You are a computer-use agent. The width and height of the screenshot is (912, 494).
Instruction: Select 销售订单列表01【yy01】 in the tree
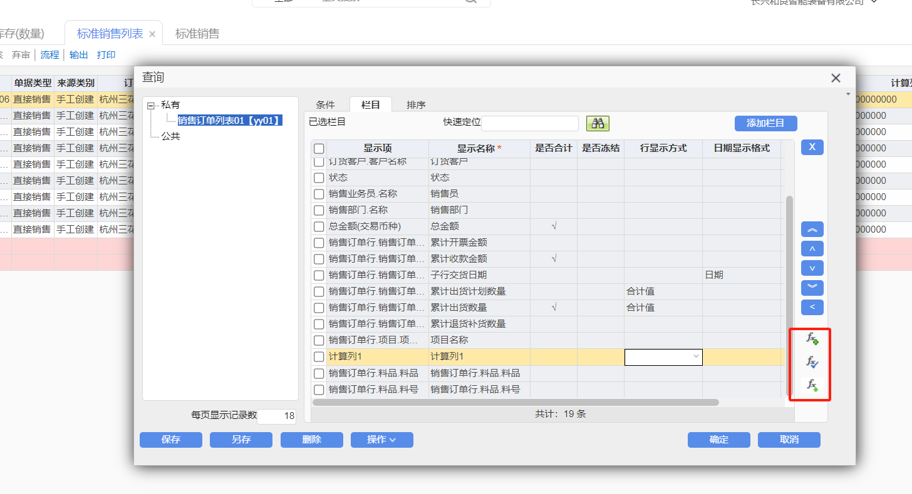[229, 120]
